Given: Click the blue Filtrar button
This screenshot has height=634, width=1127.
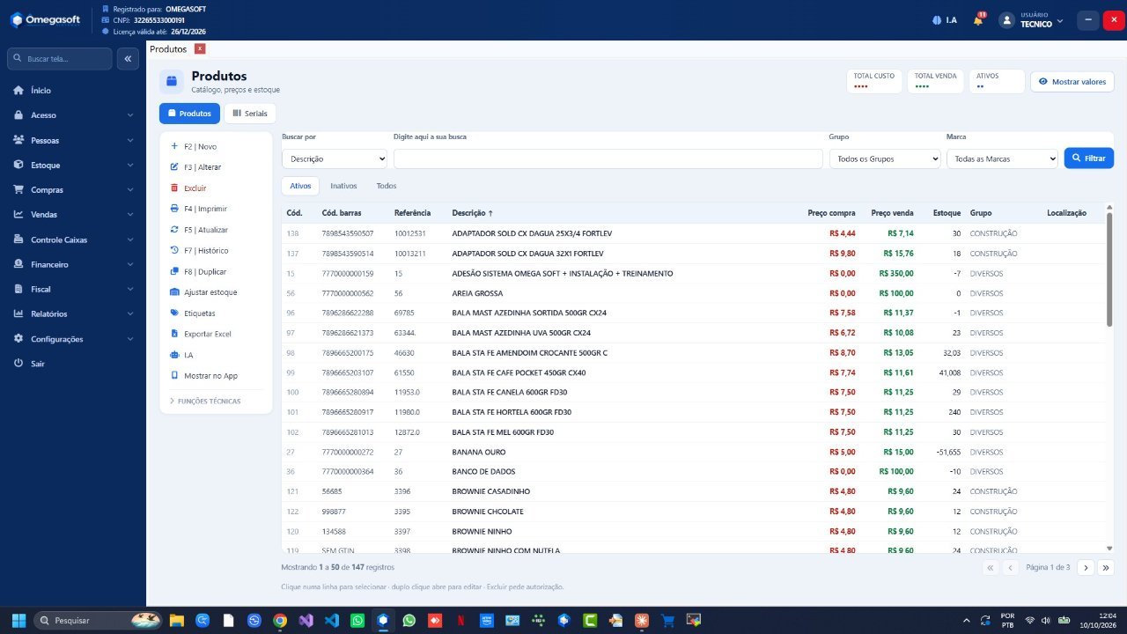Looking at the screenshot, I should pyautogui.click(x=1088, y=158).
